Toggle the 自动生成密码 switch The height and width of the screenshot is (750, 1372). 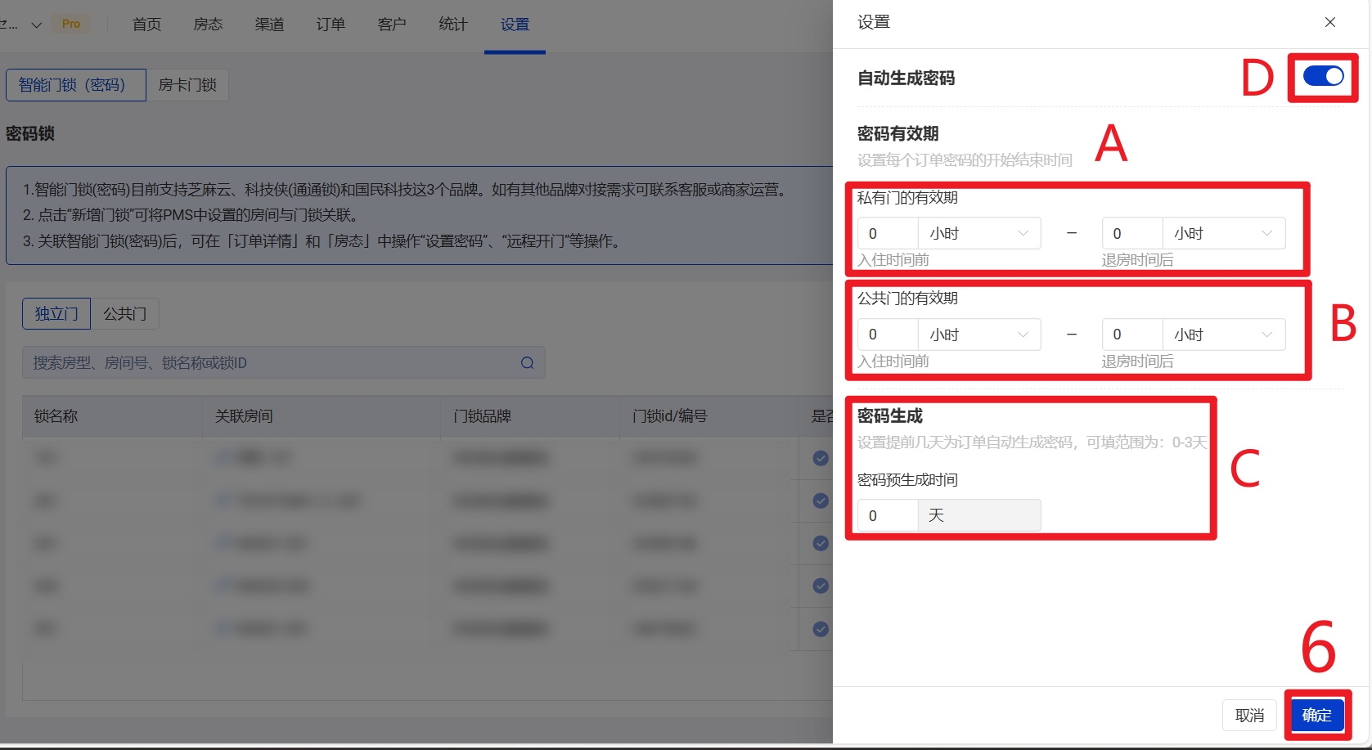pos(1323,76)
